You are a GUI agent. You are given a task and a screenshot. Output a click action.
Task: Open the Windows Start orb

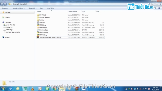[3, 89]
